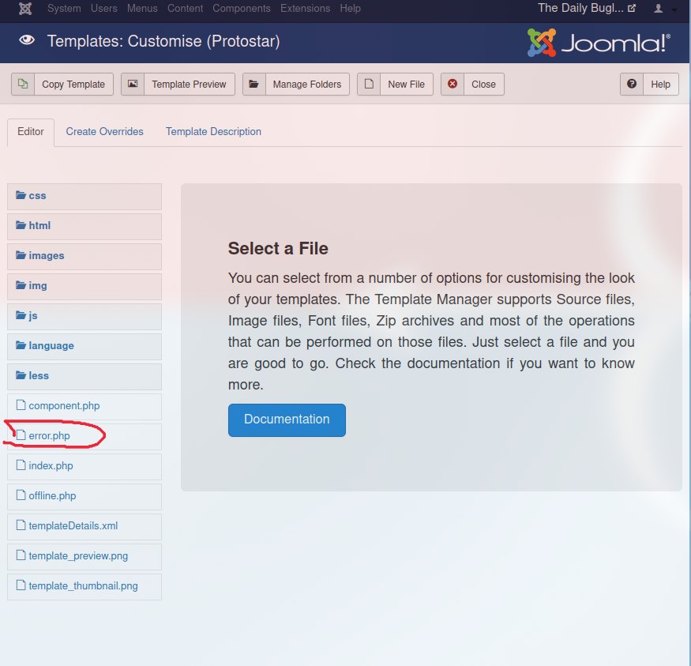Click the external link icon beside The Daily Bugl...

click(x=632, y=8)
